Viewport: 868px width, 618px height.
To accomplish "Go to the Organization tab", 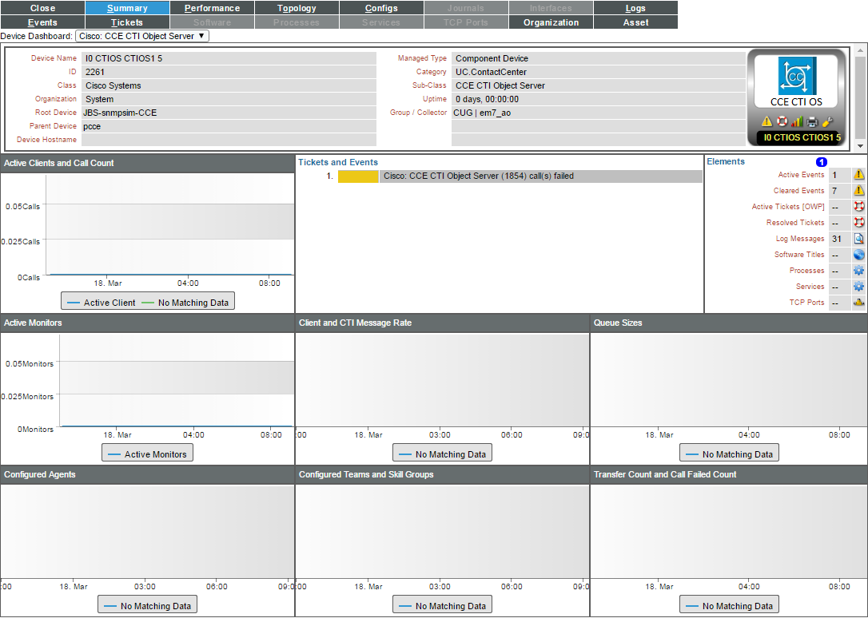I will pyautogui.click(x=551, y=22).
